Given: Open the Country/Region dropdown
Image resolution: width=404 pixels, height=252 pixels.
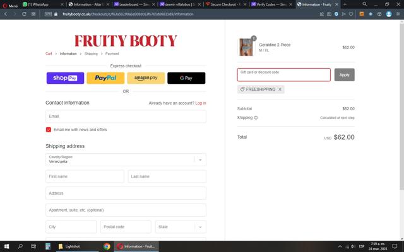Looking at the screenshot, I should point(126,159).
